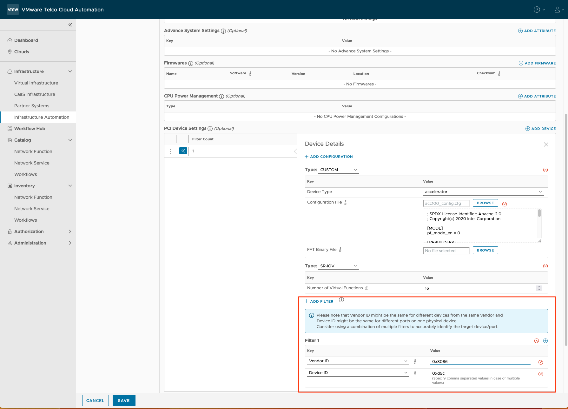Click Add Device
Screen dimensions: 568x409
coord(541,129)
